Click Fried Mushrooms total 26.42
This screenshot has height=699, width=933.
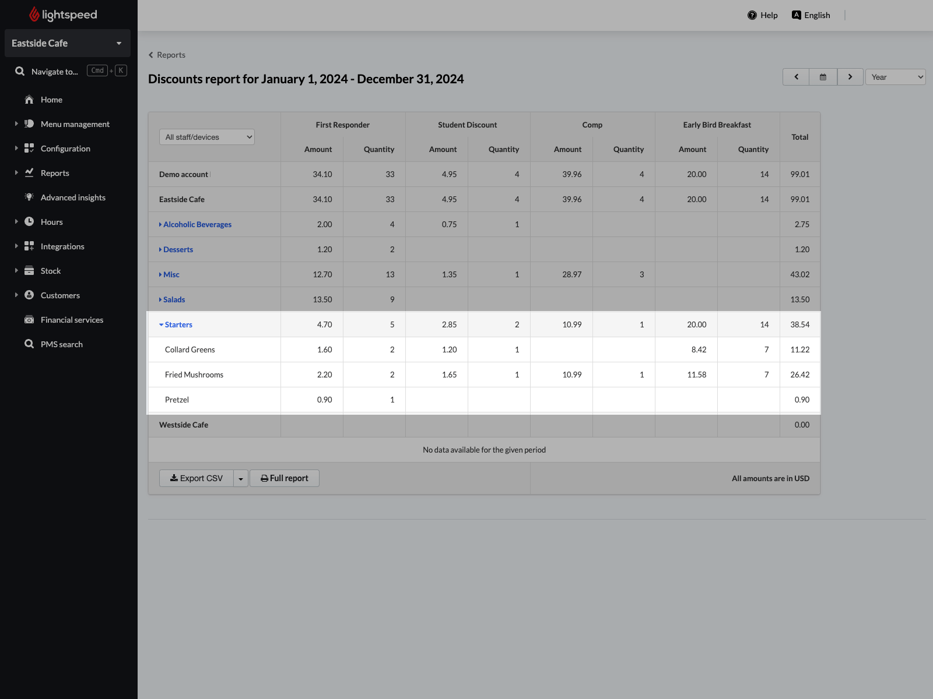click(800, 375)
